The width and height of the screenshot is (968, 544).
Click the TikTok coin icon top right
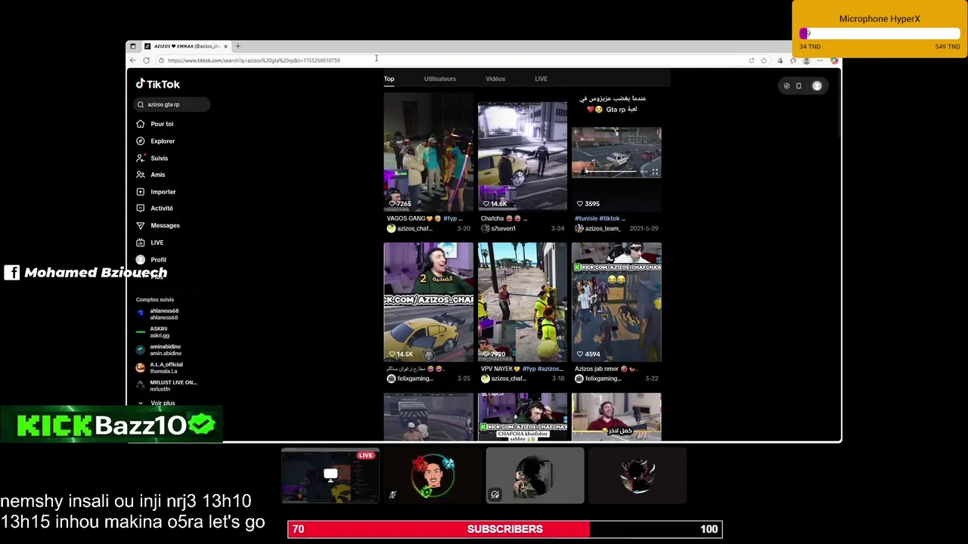[786, 86]
